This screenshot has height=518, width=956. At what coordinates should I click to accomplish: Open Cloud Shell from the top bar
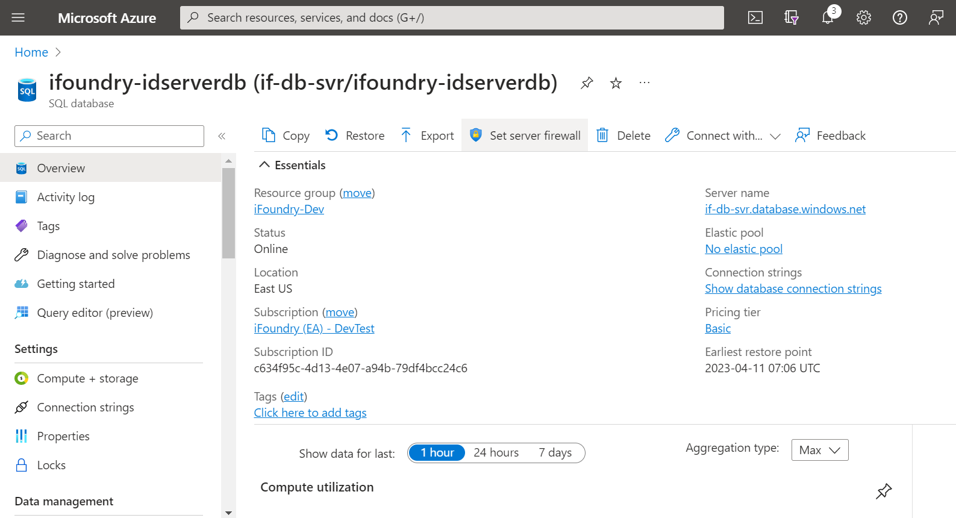tap(755, 17)
